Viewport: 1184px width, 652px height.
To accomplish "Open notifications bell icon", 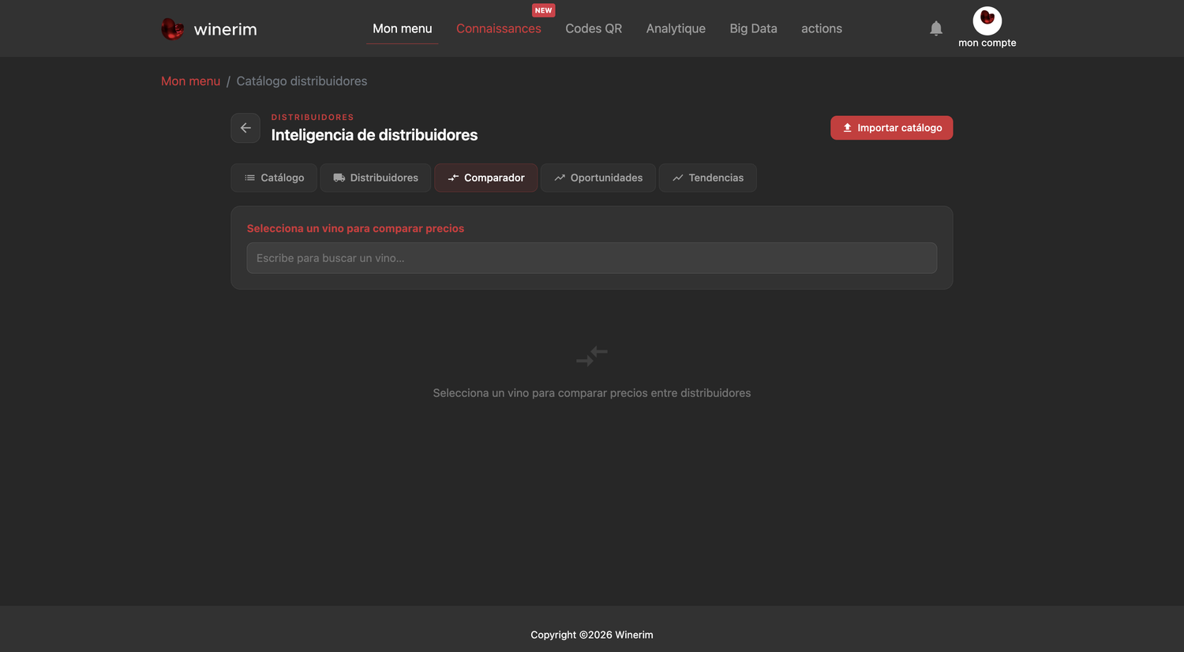I will click(x=936, y=28).
